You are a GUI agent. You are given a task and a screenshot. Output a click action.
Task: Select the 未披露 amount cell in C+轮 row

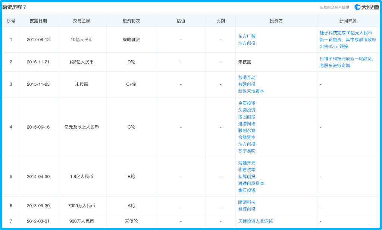point(82,84)
